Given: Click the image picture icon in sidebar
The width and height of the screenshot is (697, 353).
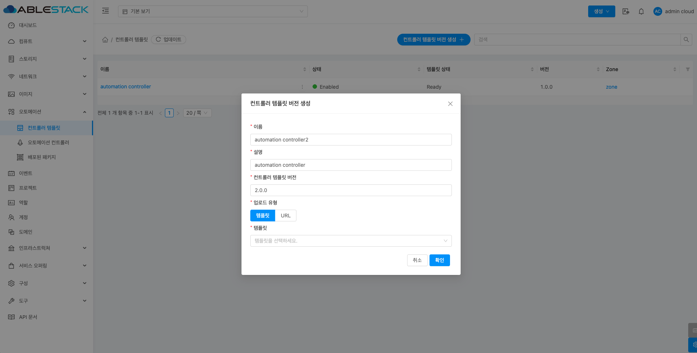Looking at the screenshot, I should [11, 94].
